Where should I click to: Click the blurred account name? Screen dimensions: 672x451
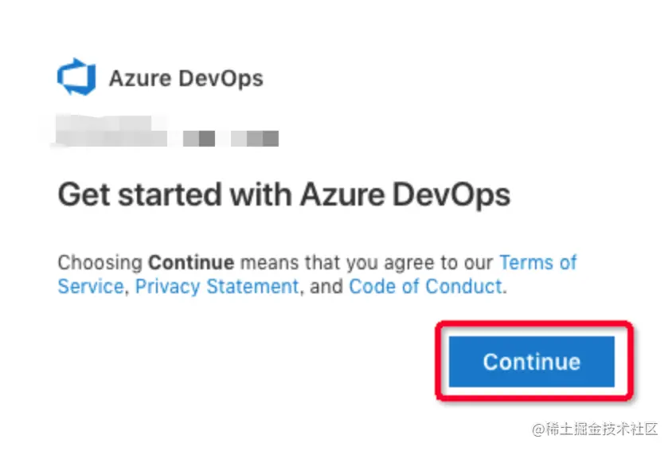click(111, 131)
